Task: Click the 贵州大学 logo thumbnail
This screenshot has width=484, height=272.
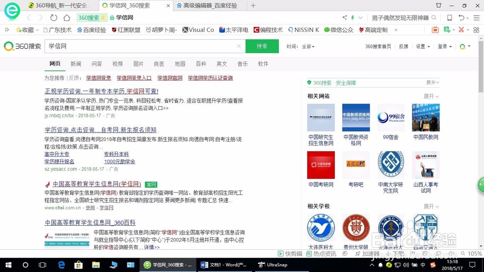Action: [x=356, y=228]
